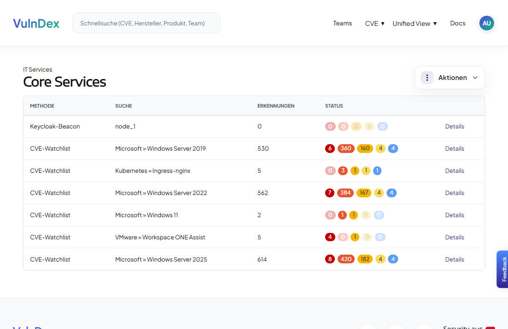Click the VulnDex logo
Screen dimensions: 508x329
[36, 24]
